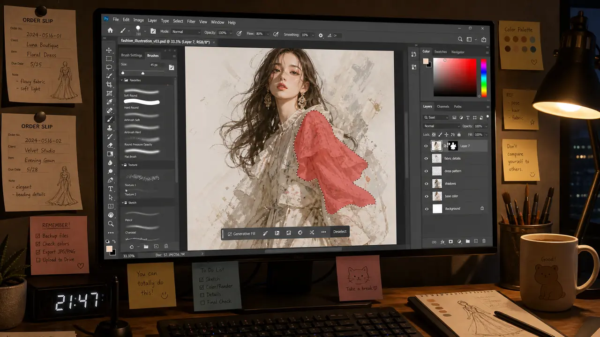Click the foreground color swatch in the toolbar
Screen dimensions: 600x337
(109, 249)
